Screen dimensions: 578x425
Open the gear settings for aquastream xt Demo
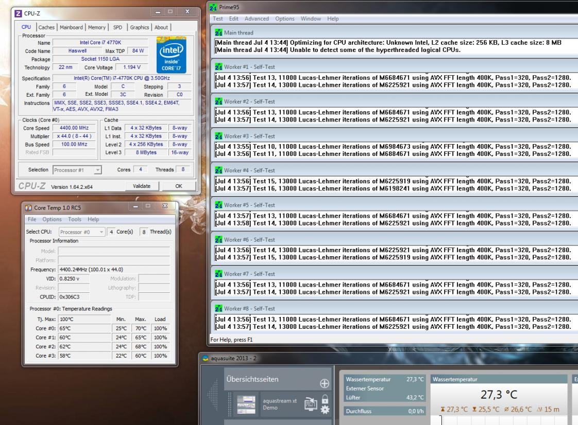coord(325,409)
